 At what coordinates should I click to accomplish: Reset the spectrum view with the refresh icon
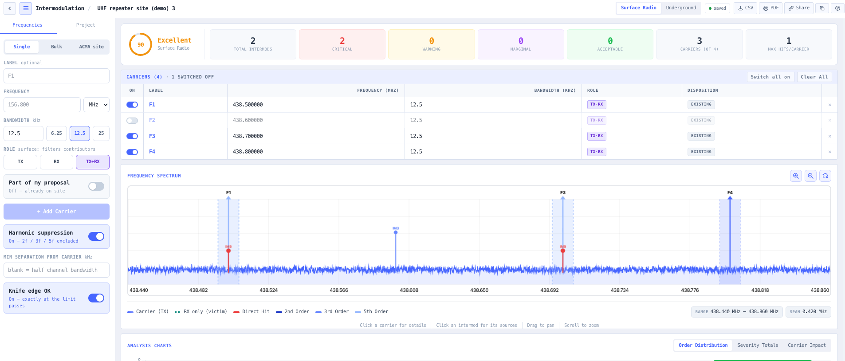825,176
